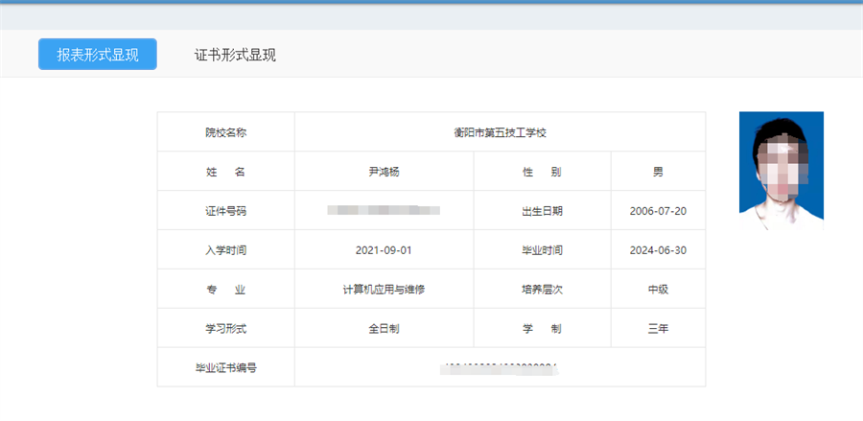The image size is (863, 421).
Task: Select the 培养层次 label cell
Action: click(x=542, y=290)
